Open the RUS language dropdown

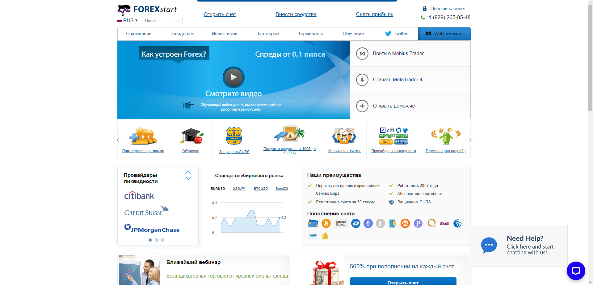[128, 21]
